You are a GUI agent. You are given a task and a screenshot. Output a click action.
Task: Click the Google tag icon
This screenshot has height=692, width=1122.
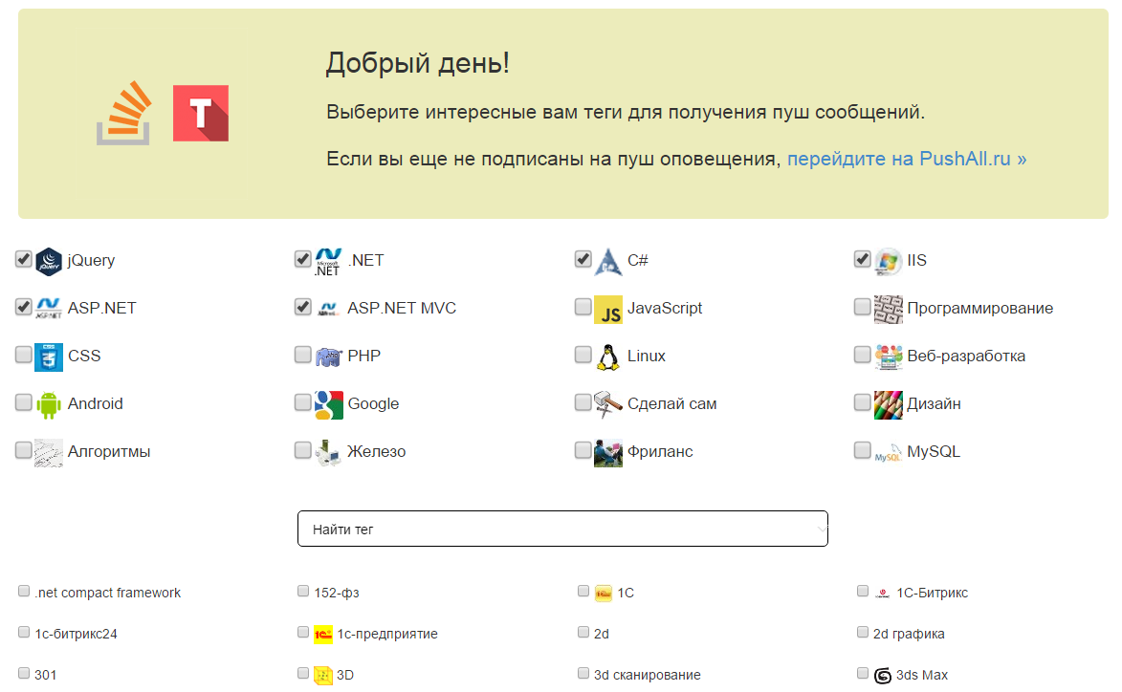pos(328,404)
